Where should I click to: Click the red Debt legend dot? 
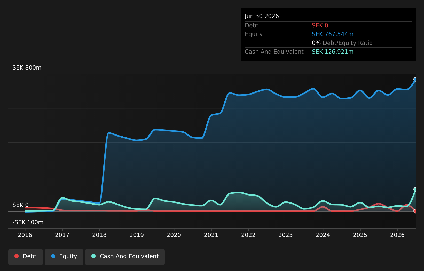(x=17, y=256)
